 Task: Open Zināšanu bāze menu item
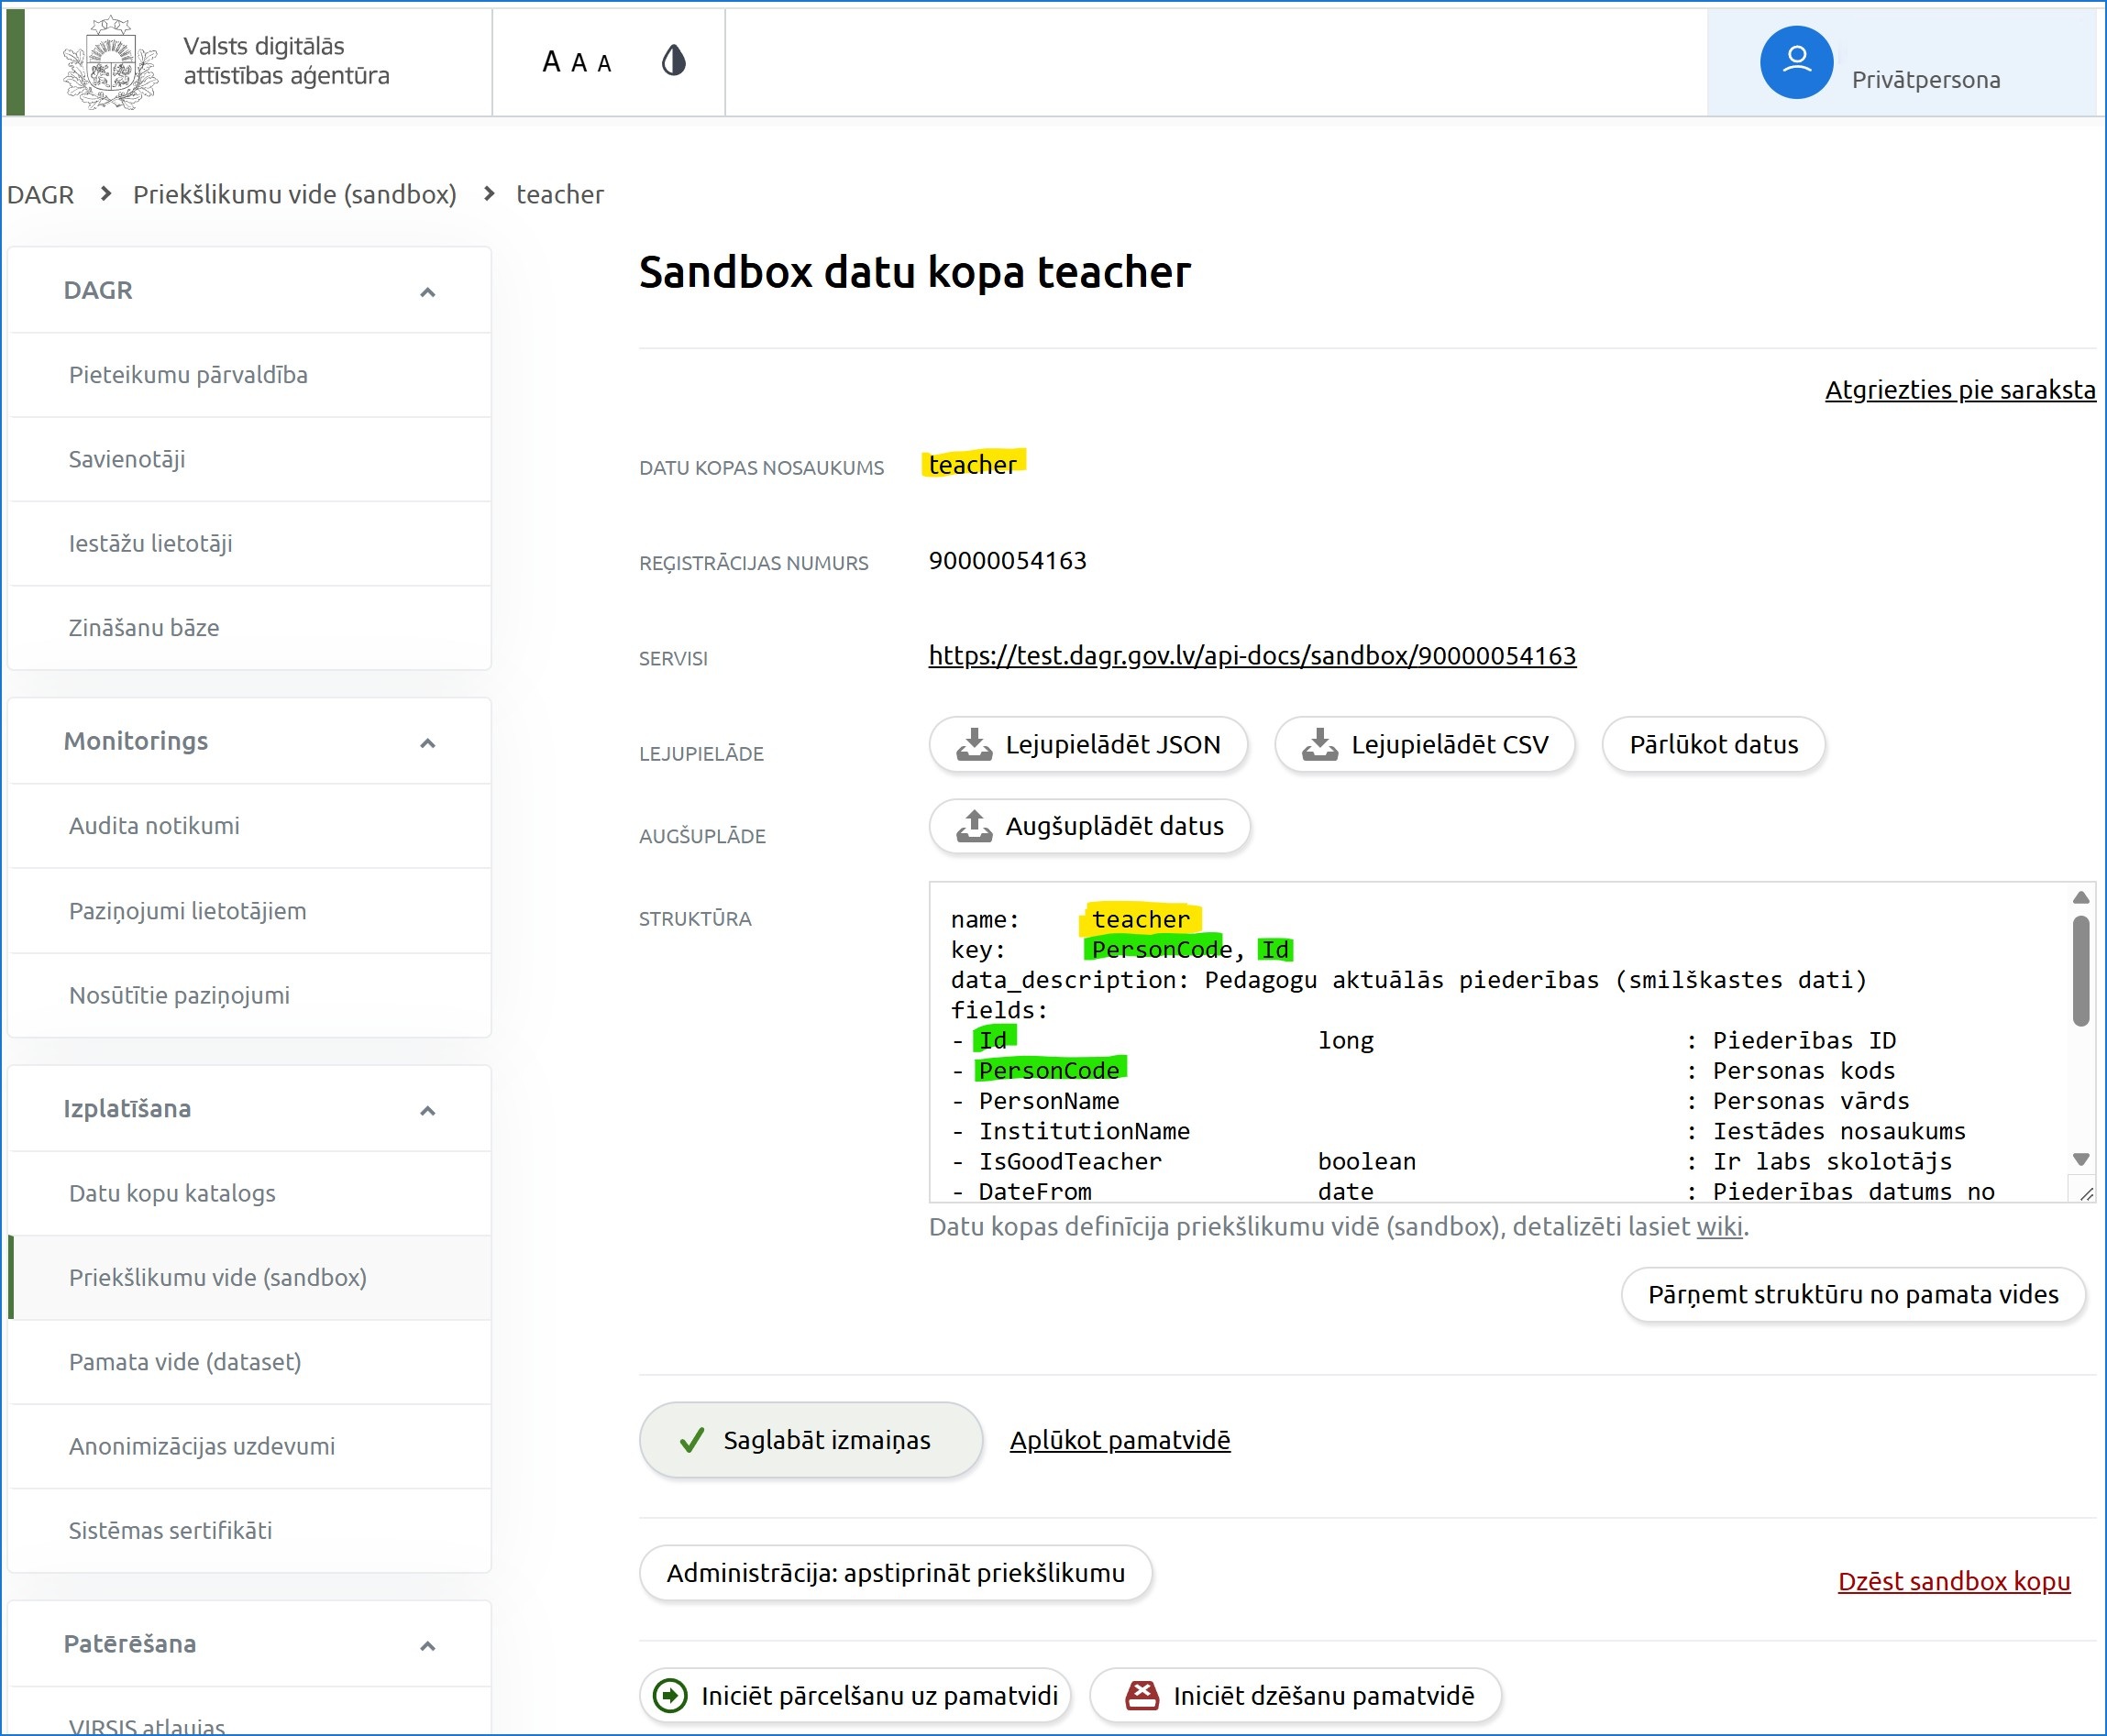coord(249,627)
